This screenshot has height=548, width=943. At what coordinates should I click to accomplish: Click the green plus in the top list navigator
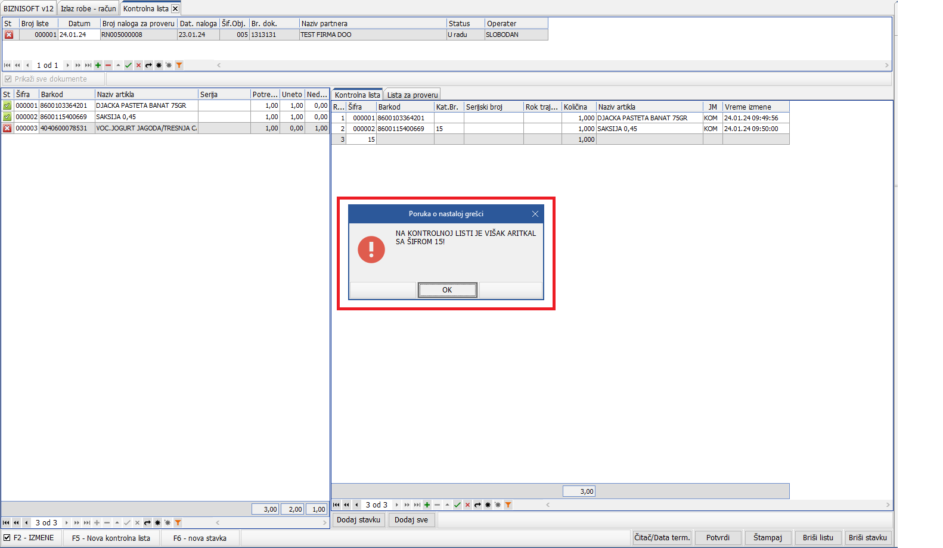[98, 66]
